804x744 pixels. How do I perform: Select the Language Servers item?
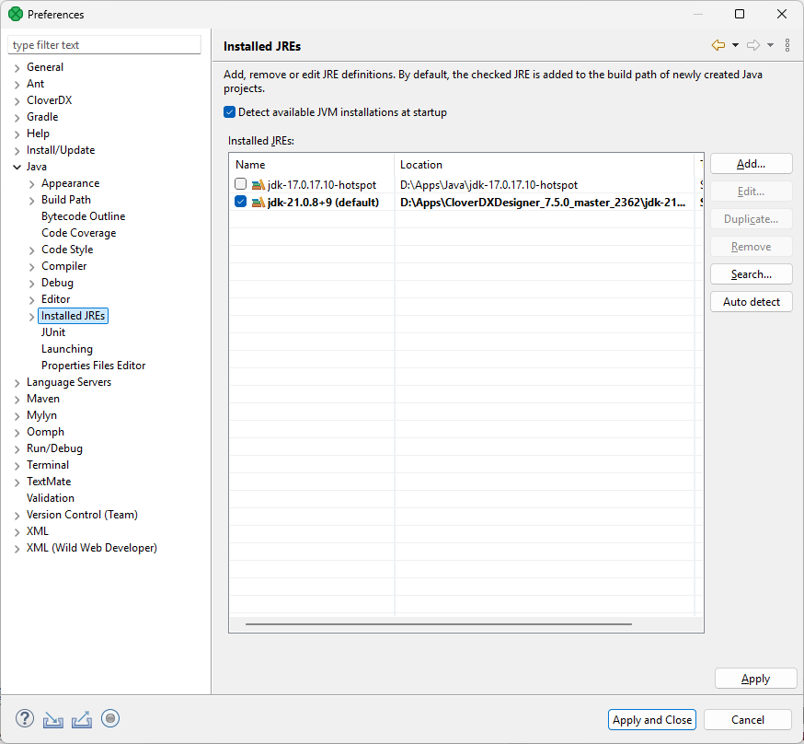(x=69, y=382)
